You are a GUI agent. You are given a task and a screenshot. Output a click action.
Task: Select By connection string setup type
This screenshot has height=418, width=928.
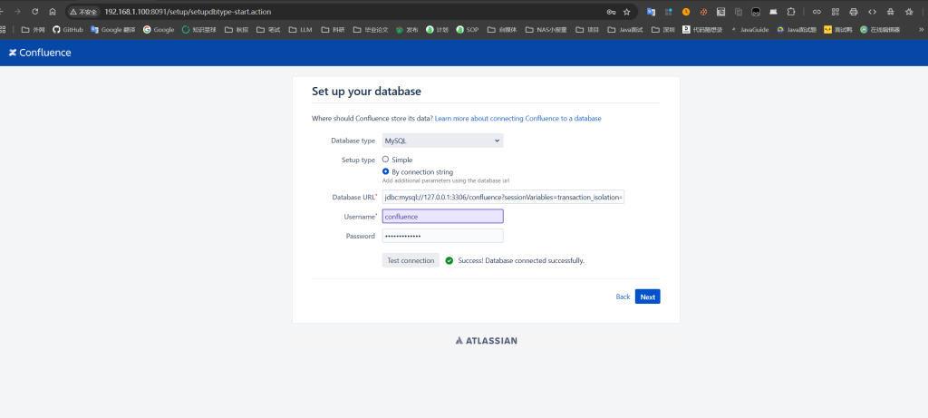click(x=385, y=171)
